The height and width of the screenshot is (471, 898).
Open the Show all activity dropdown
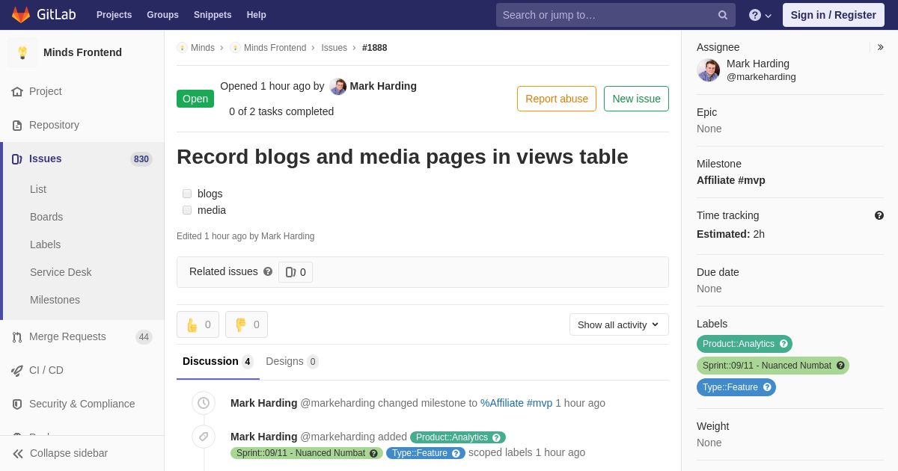(619, 324)
